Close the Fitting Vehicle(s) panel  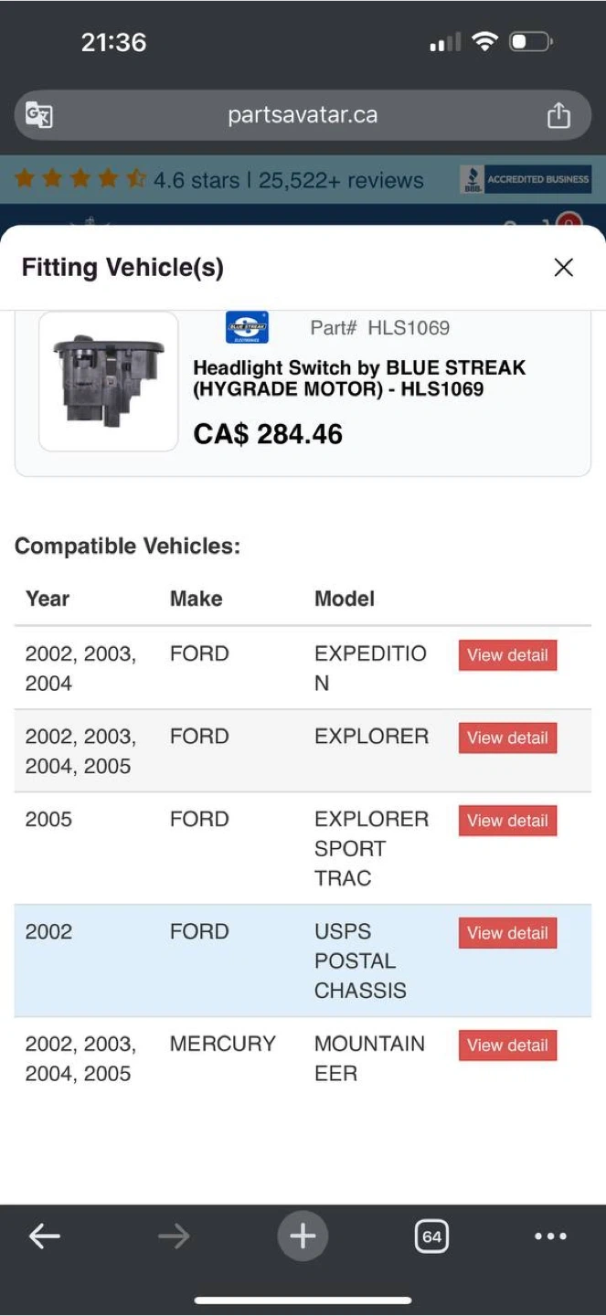[x=564, y=267]
